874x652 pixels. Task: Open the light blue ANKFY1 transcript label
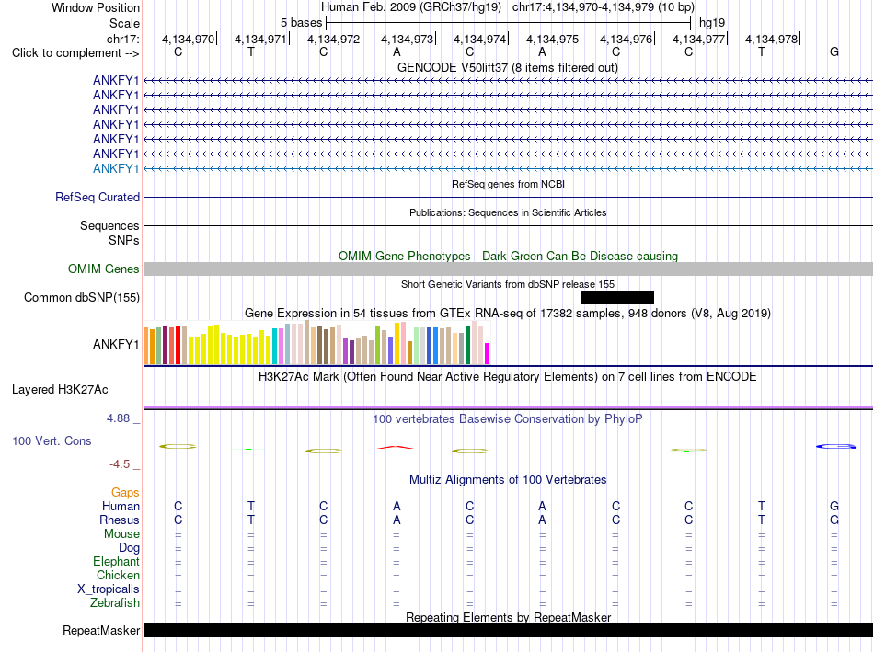pos(115,168)
